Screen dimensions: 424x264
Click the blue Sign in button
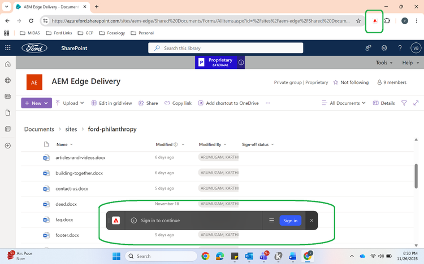[290, 221]
